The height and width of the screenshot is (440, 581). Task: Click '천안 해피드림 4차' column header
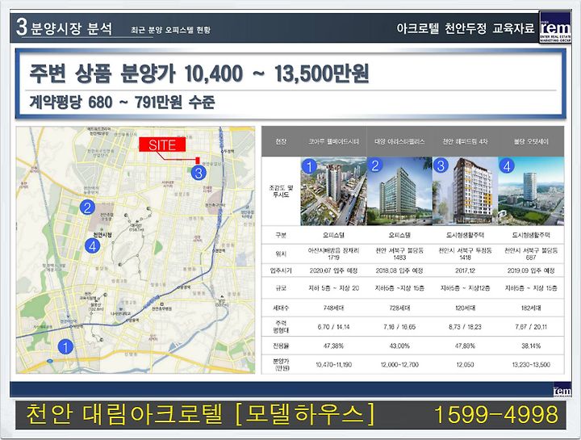point(465,141)
